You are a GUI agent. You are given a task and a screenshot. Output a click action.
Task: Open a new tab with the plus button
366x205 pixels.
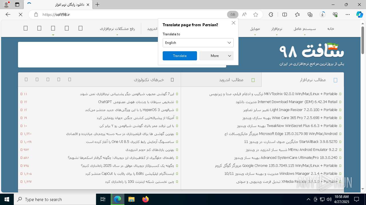98,5
